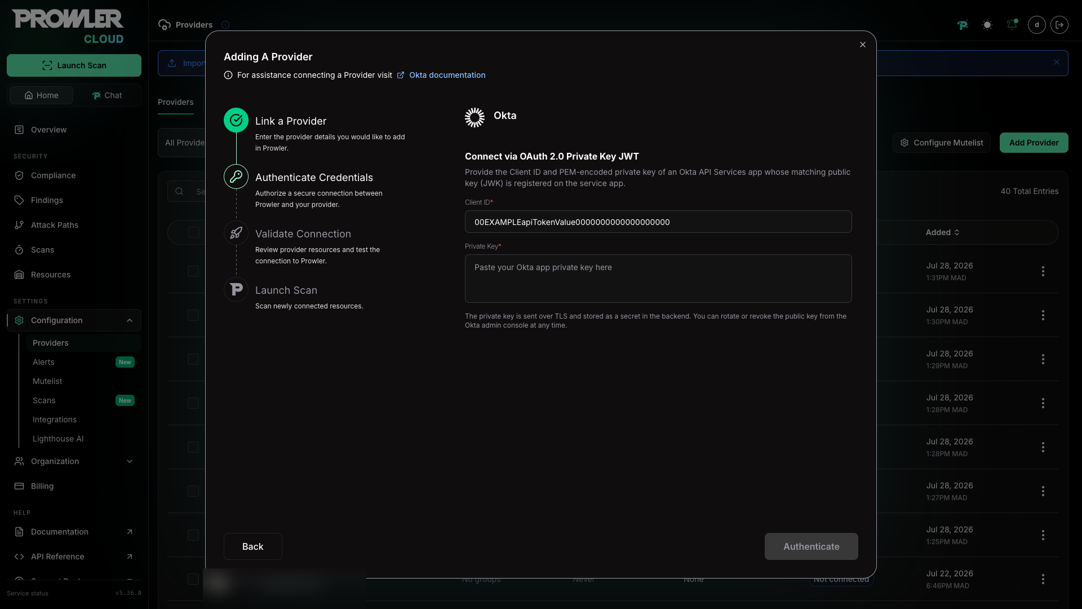Click Configure Mutelist button
The height and width of the screenshot is (609, 1082).
(941, 143)
